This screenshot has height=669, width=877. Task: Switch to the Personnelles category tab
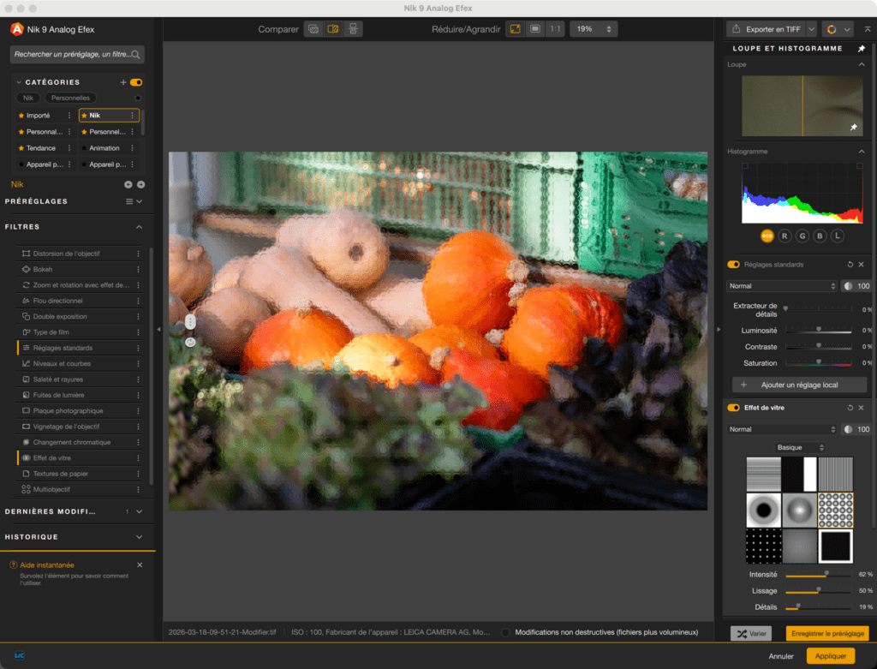70,97
